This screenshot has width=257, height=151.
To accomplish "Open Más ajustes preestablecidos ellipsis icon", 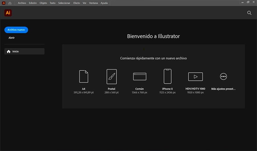I will coord(223,76).
